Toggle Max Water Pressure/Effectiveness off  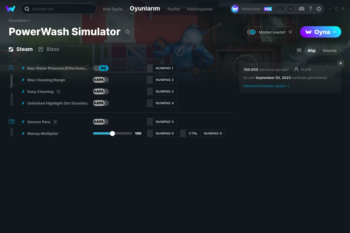click(x=101, y=68)
